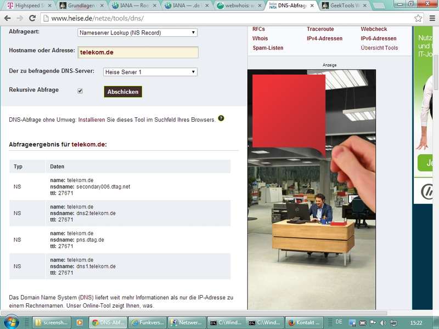This screenshot has width=439, height=329.
Task: Open the RFCs link
Action: tap(258, 29)
